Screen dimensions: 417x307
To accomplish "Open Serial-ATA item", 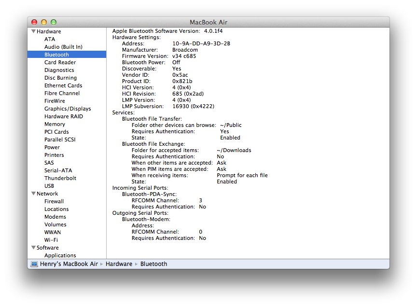I will coord(58,170).
